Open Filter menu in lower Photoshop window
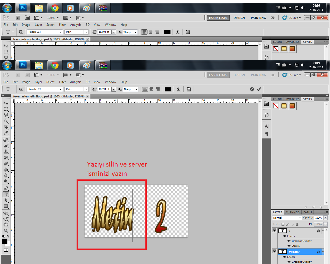 coord(62,82)
